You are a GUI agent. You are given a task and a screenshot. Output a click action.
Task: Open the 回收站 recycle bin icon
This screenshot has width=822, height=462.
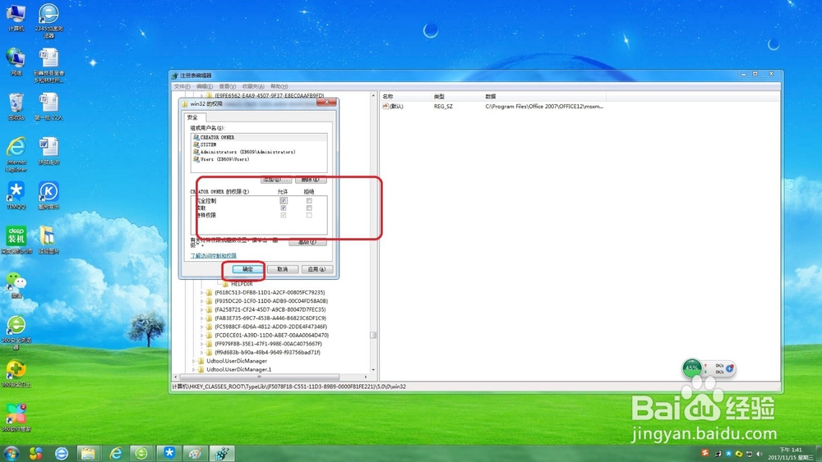point(16,107)
